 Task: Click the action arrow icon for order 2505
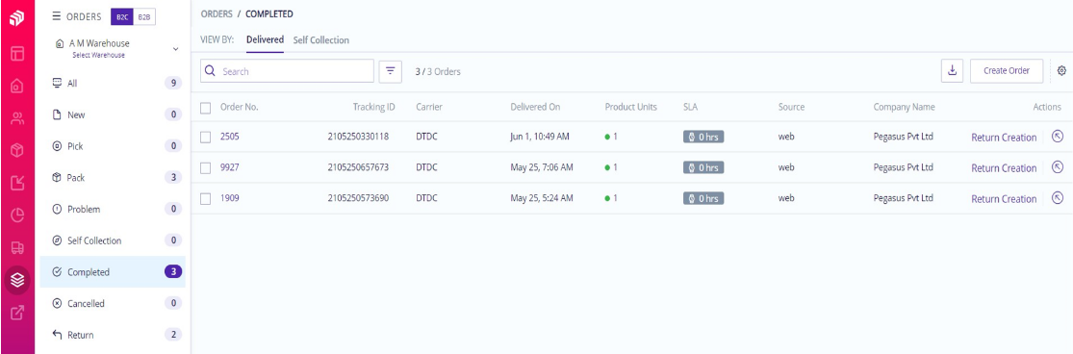pyautogui.click(x=1058, y=136)
